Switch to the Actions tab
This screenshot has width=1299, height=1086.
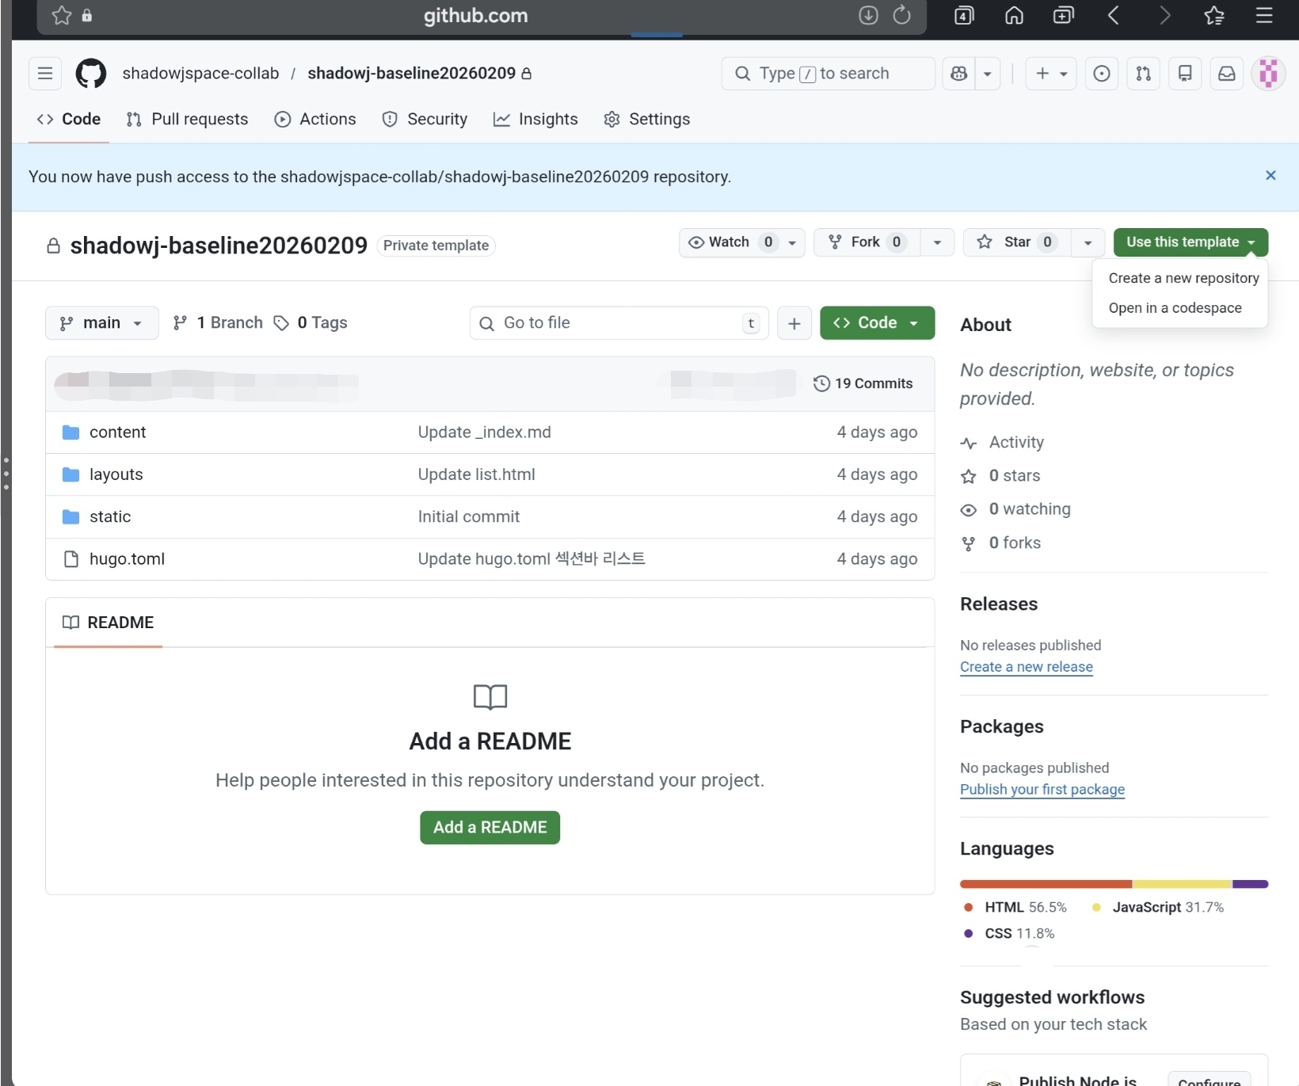point(315,120)
